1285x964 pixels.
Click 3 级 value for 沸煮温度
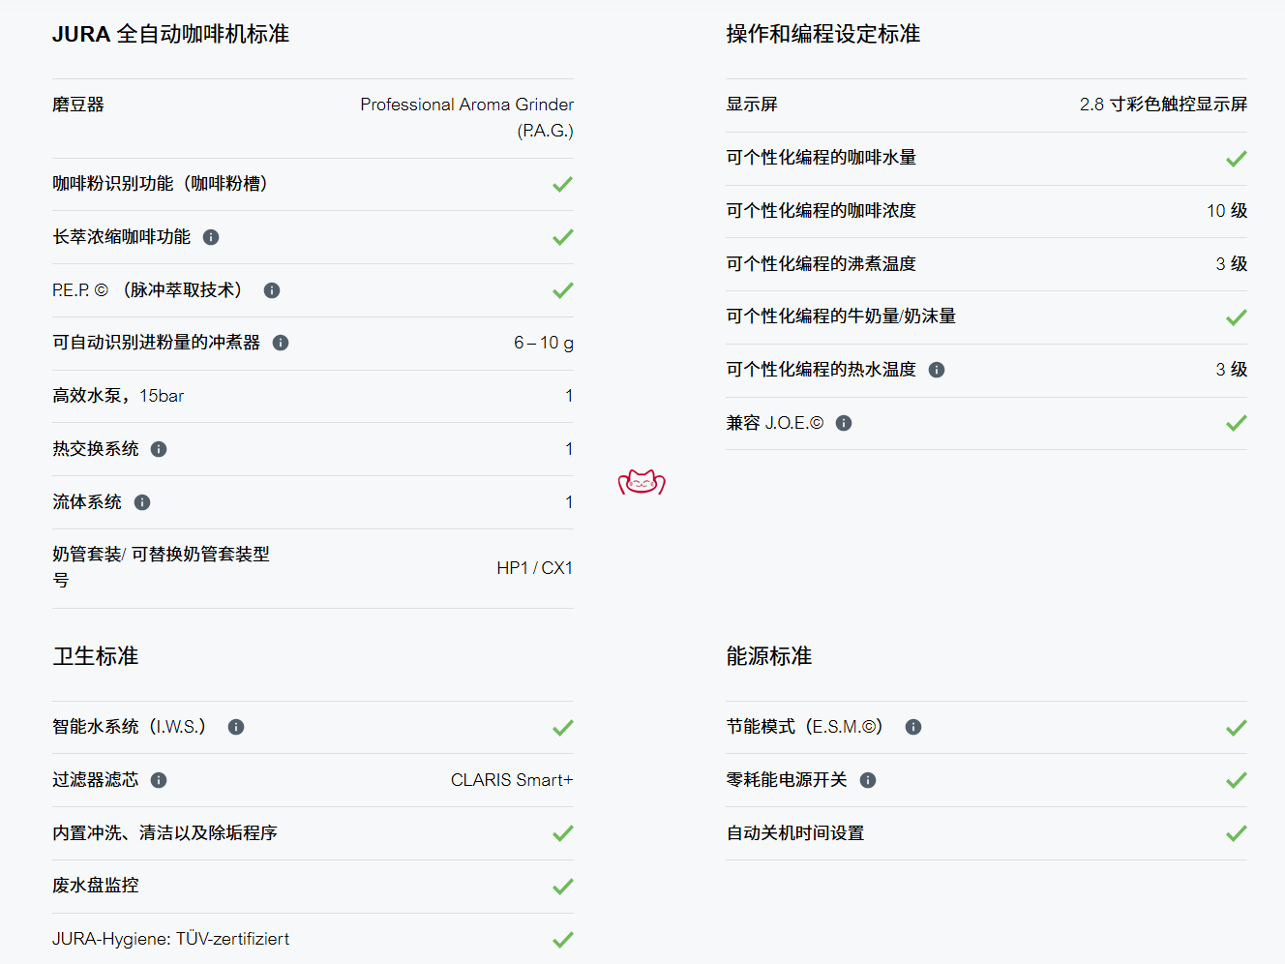coord(1232,264)
